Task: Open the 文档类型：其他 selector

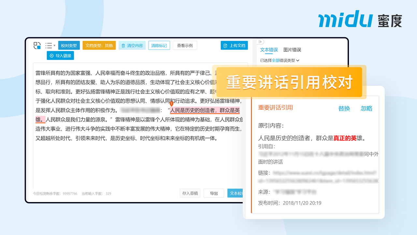Action: tap(99, 46)
